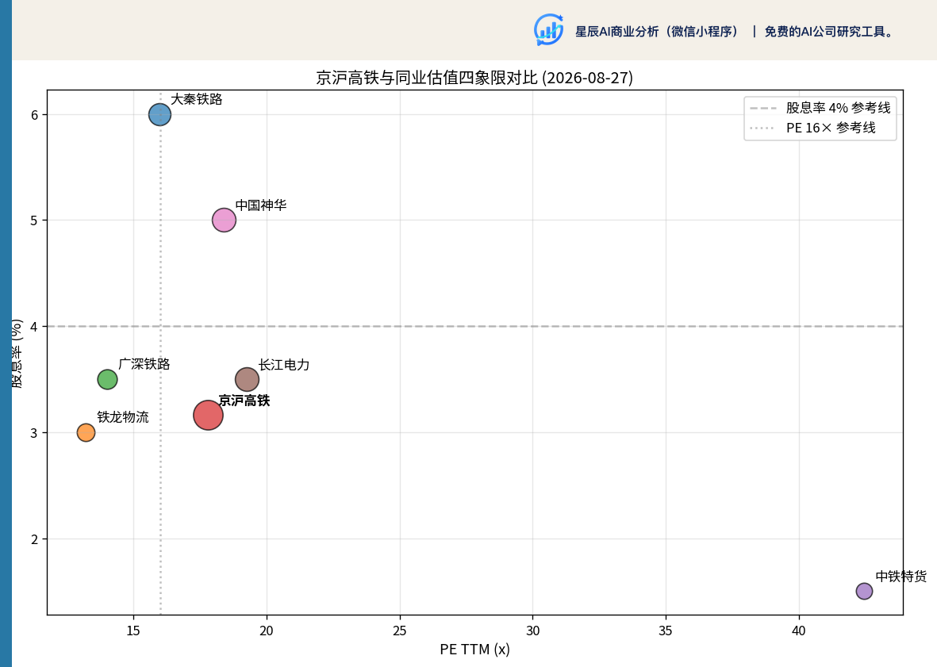Screen dimensions: 937x667
Task: Click the 星辰AI商业分析 chart logo icon
Action: coord(548,30)
